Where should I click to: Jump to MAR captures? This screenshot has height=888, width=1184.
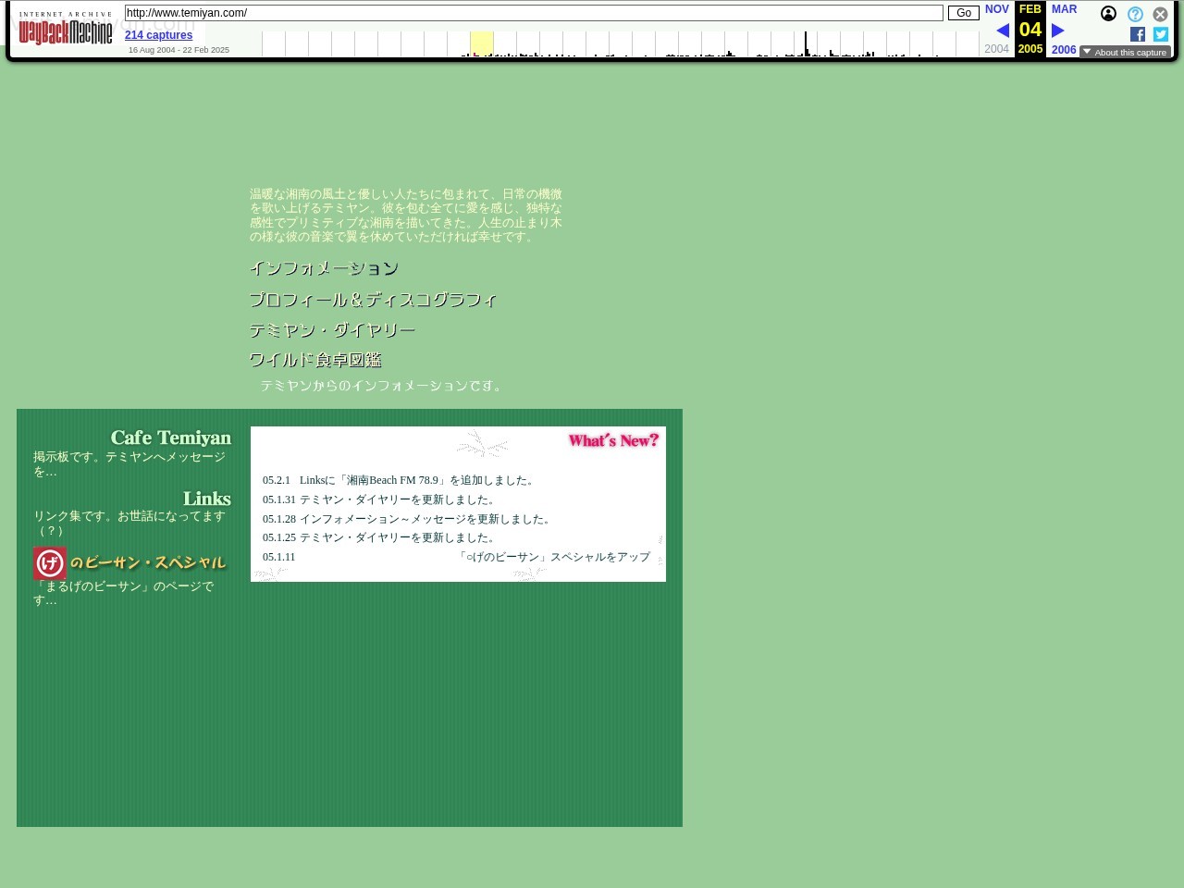(x=1064, y=9)
